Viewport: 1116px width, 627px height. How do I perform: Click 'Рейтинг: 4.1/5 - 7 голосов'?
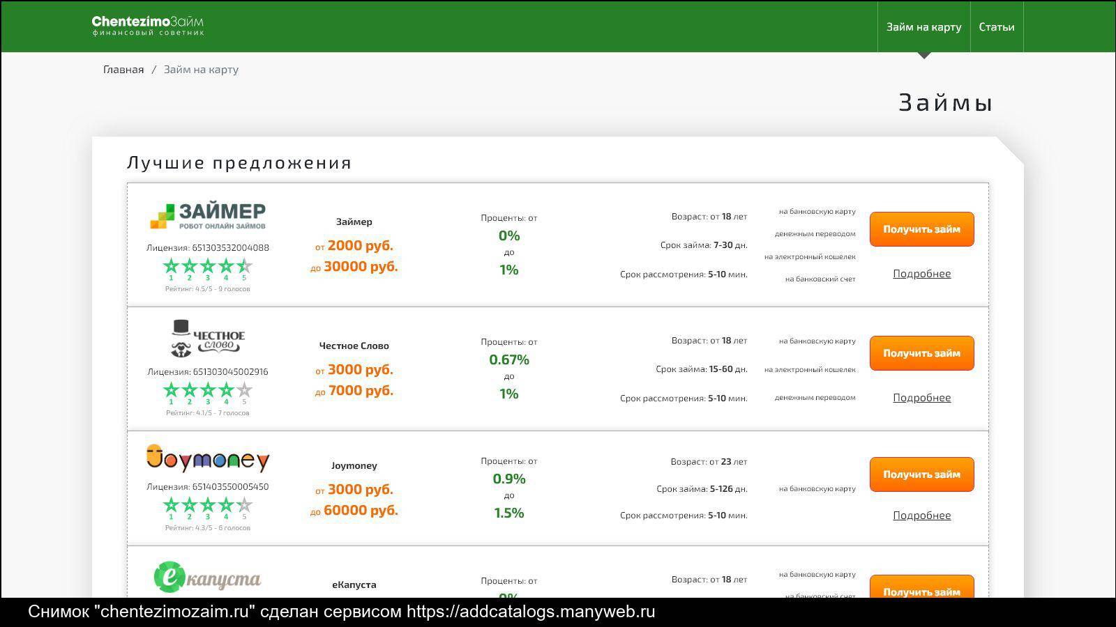pos(207,412)
